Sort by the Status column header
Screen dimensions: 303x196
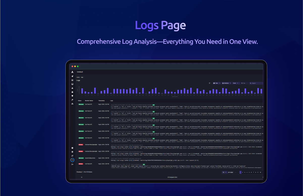pyautogui.click(x=79, y=100)
